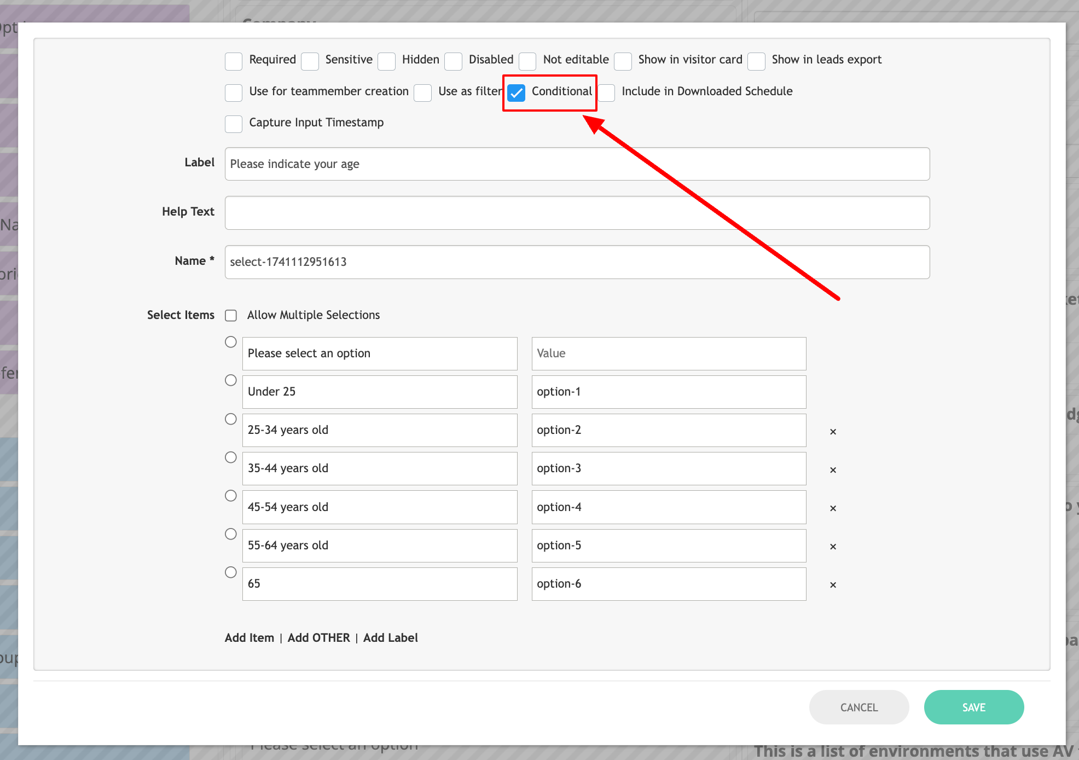Remove the 25-34 years old option
The height and width of the screenshot is (760, 1079).
tap(833, 432)
